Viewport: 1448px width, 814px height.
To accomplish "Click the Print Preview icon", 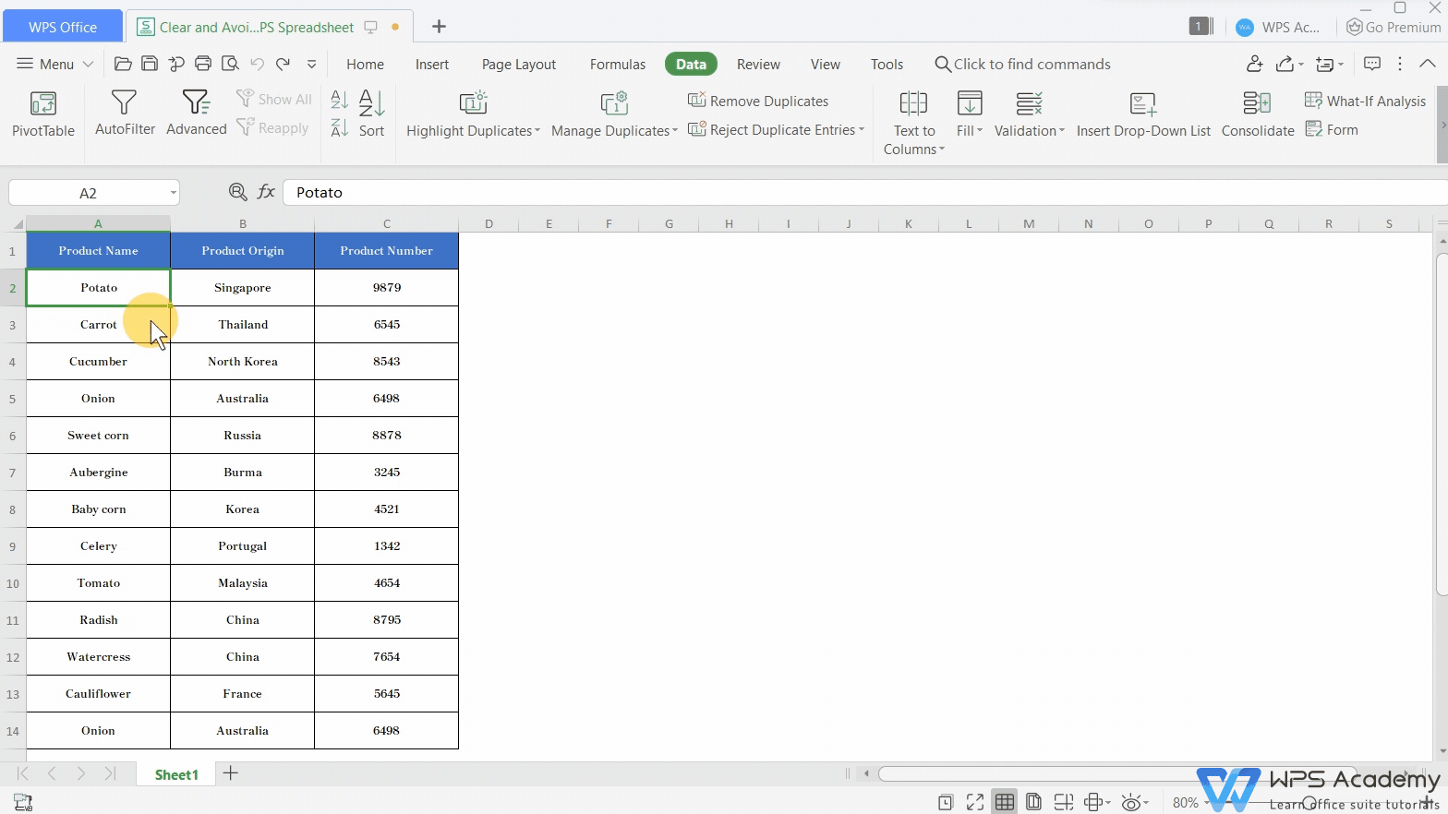I will coord(230,64).
